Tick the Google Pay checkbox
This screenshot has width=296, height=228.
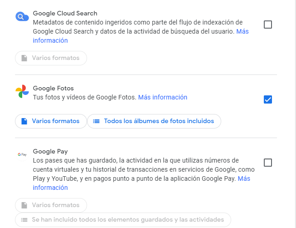(268, 163)
